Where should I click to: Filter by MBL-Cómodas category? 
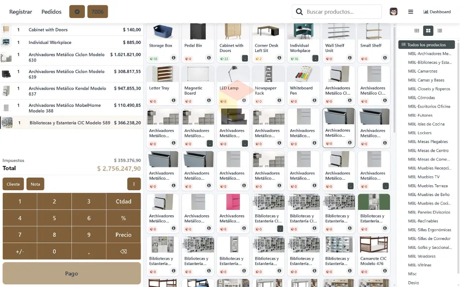(x=421, y=97)
